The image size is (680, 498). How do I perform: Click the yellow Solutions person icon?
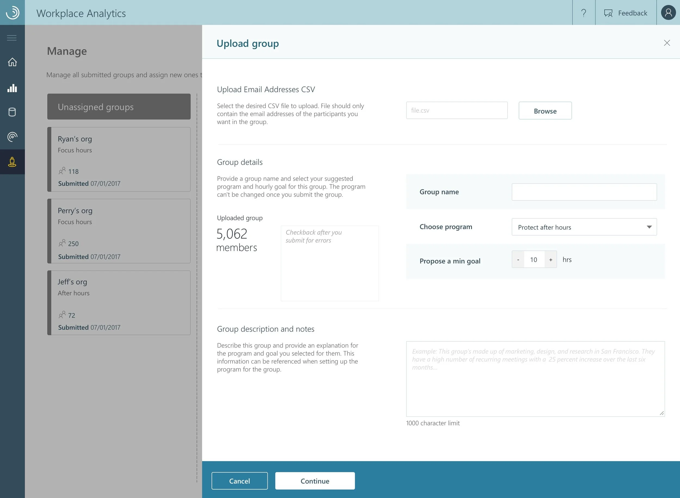pyautogui.click(x=12, y=162)
